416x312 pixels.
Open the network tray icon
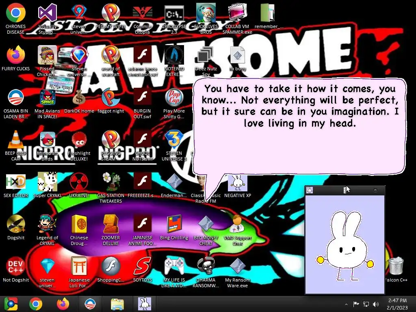coord(366,304)
